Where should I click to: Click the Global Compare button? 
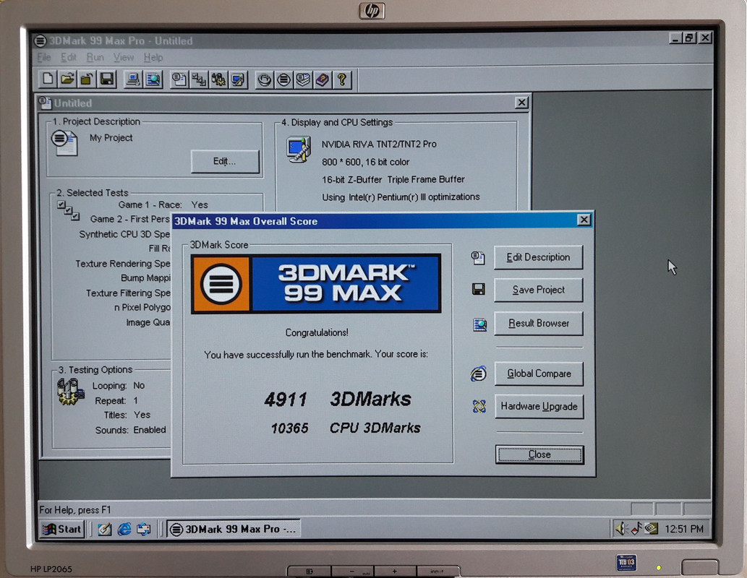(x=539, y=374)
